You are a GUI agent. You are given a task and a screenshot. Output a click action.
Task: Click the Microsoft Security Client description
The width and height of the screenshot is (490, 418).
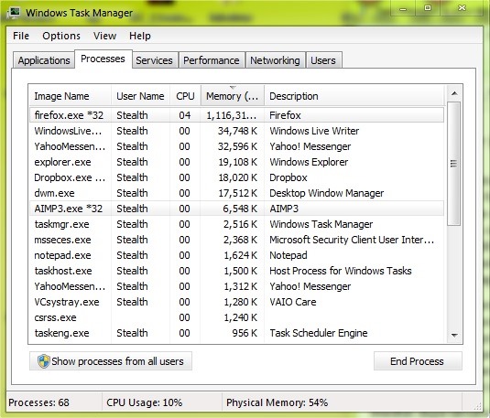pyautogui.click(x=352, y=240)
